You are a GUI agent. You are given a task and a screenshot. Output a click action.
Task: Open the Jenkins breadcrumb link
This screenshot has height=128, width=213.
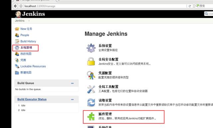[20, 21]
